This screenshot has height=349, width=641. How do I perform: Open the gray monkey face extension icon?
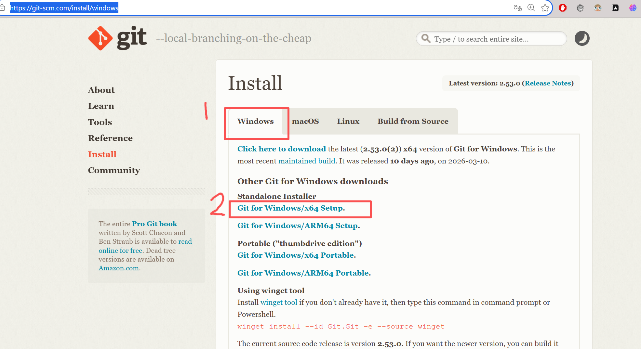click(x=580, y=8)
